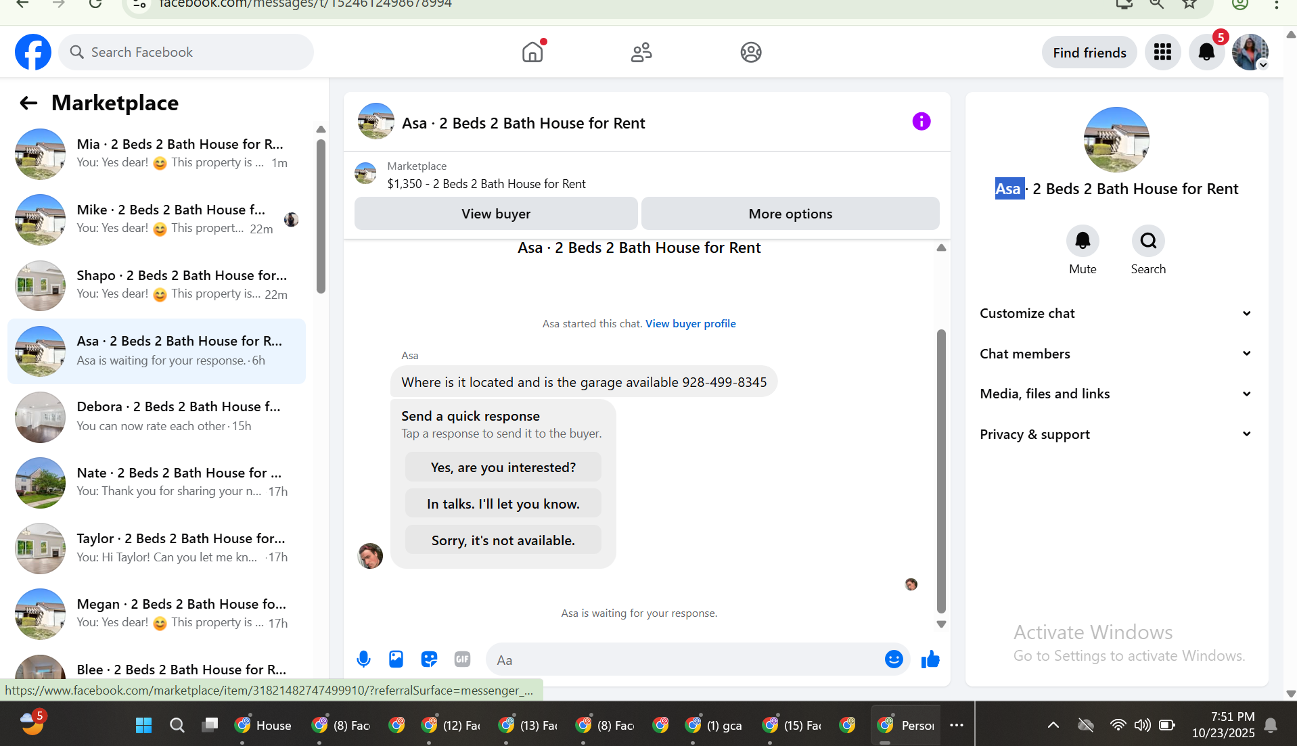
Task: Attach a photo using the image icon
Action: [396, 659]
